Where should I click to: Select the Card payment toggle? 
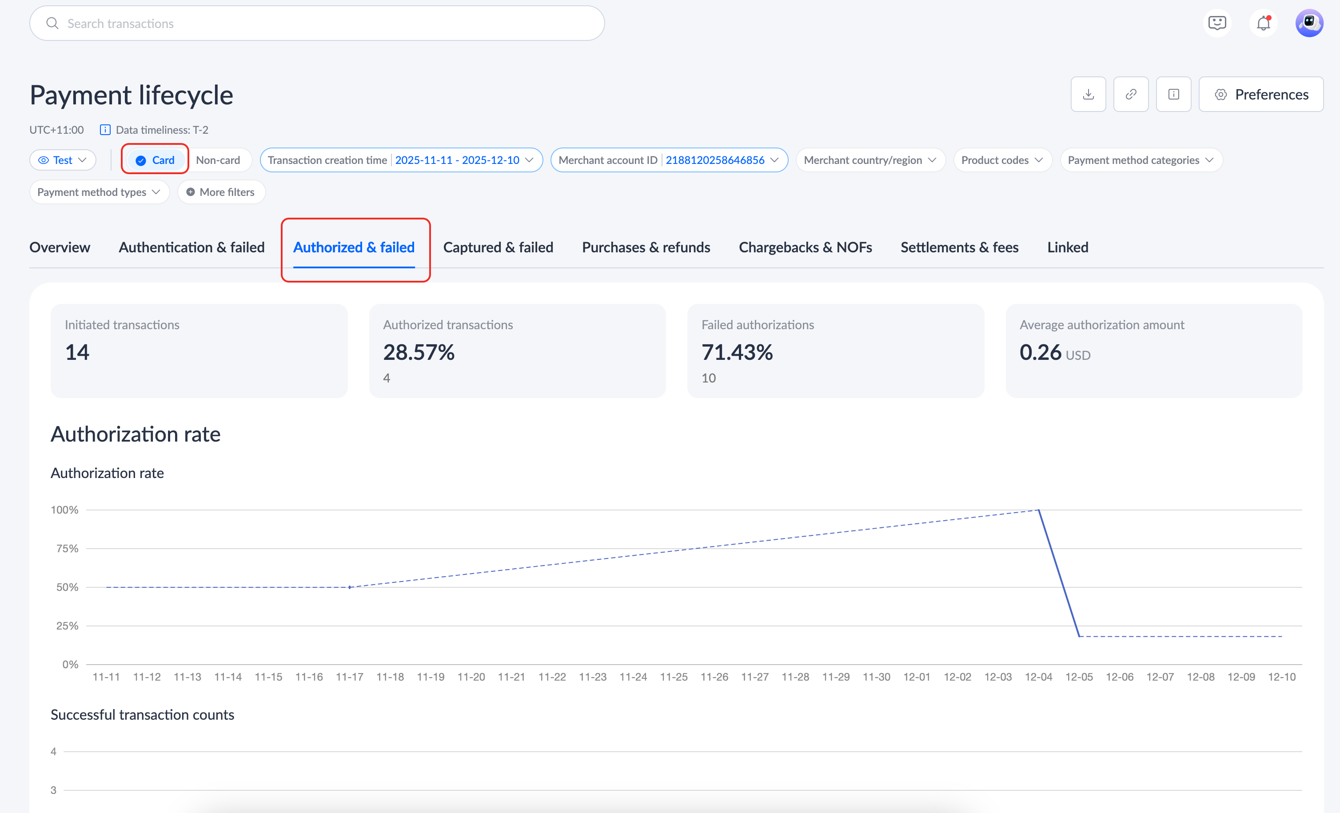(156, 160)
